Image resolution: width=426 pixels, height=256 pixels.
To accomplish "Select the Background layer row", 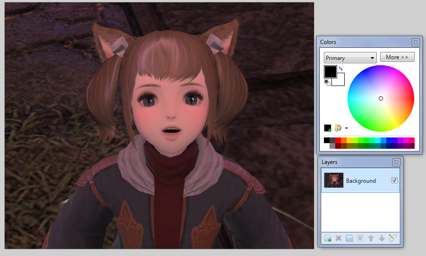I will pos(361,180).
